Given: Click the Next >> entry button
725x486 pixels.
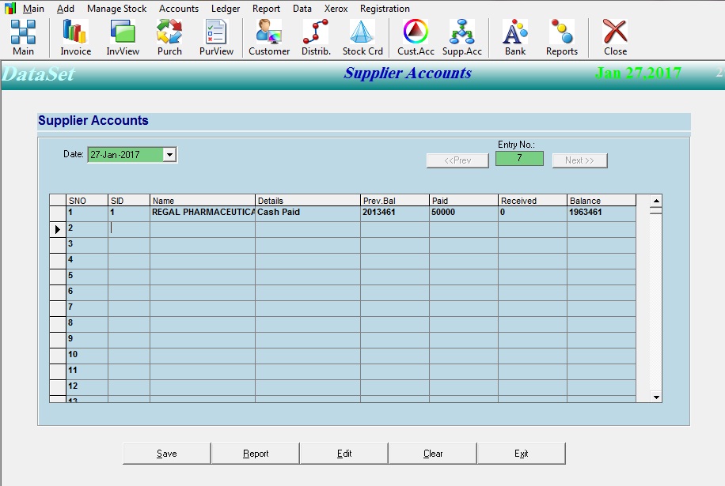Looking at the screenshot, I should [579, 160].
